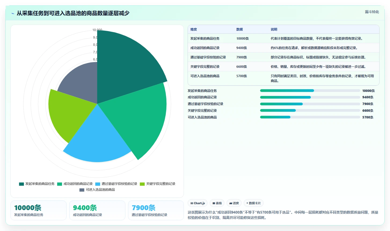
Task: Click the 数据卡片 tag chip
Action: point(253,203)
